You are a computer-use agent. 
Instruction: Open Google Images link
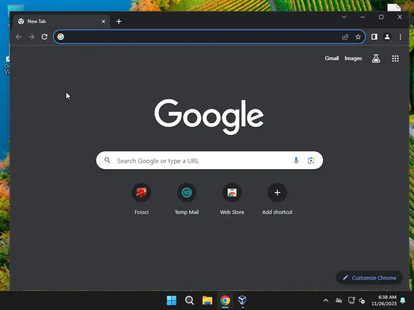pyautogui.click(x=353, y=58)
